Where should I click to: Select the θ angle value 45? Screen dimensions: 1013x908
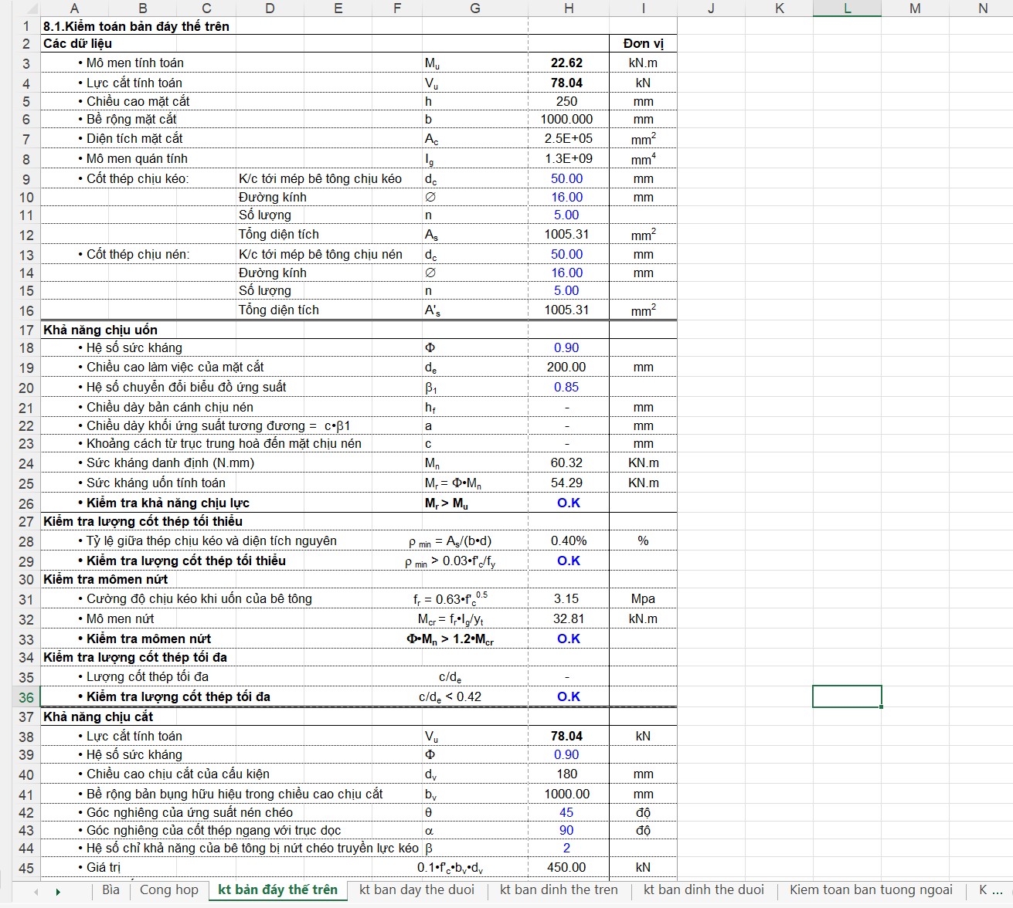(x=566, y=812)
